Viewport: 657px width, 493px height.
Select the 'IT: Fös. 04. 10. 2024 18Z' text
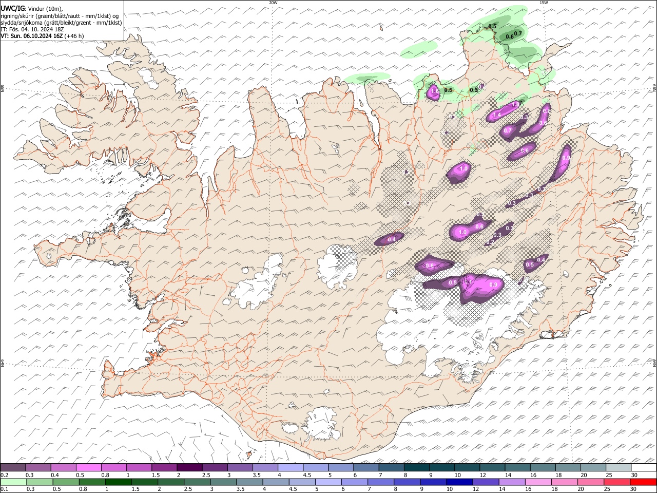pyautogui.click(x=32, y=29)
